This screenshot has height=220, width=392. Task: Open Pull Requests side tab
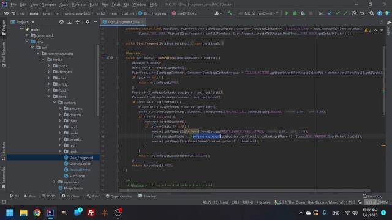pyautogui.click(x=4, y=54)
